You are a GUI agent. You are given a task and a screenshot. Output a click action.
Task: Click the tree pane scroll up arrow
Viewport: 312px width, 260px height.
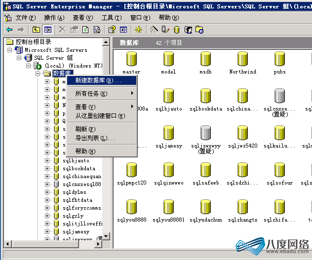tap(106, 42)
